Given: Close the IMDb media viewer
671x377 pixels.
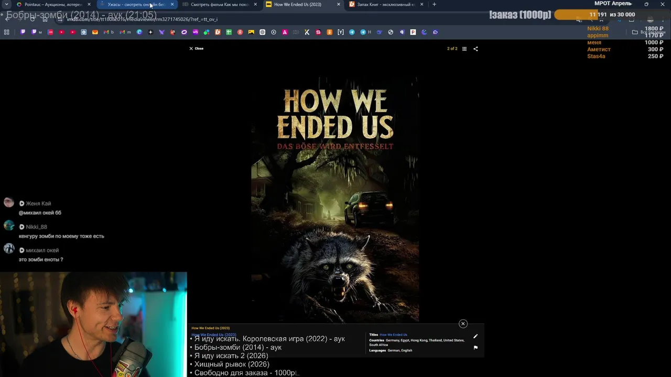Looking at the screenshot, I should [x=196, y=48].
